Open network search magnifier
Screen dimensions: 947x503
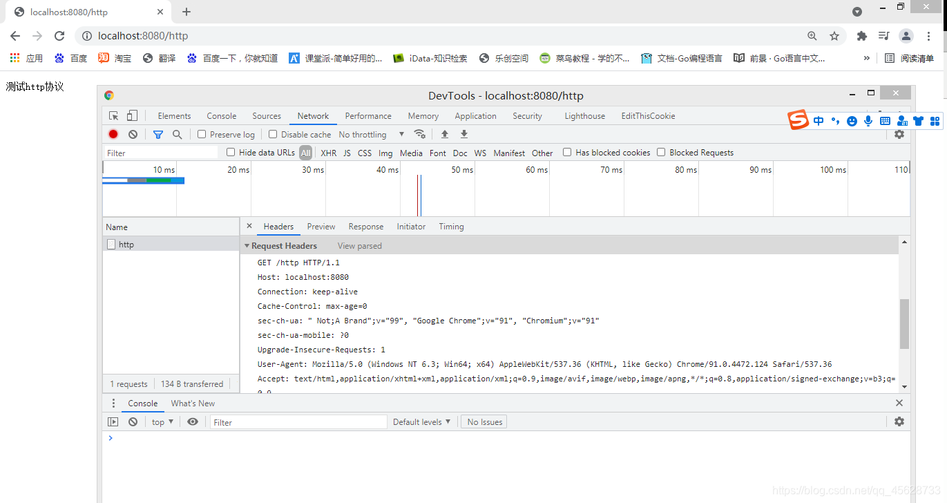tap(178, 134)
